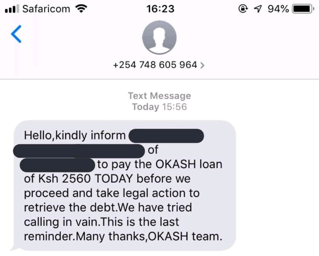Expand contact details chevron beside the number
The height and width of the screenshot is (256, 319).
(202, 65)
